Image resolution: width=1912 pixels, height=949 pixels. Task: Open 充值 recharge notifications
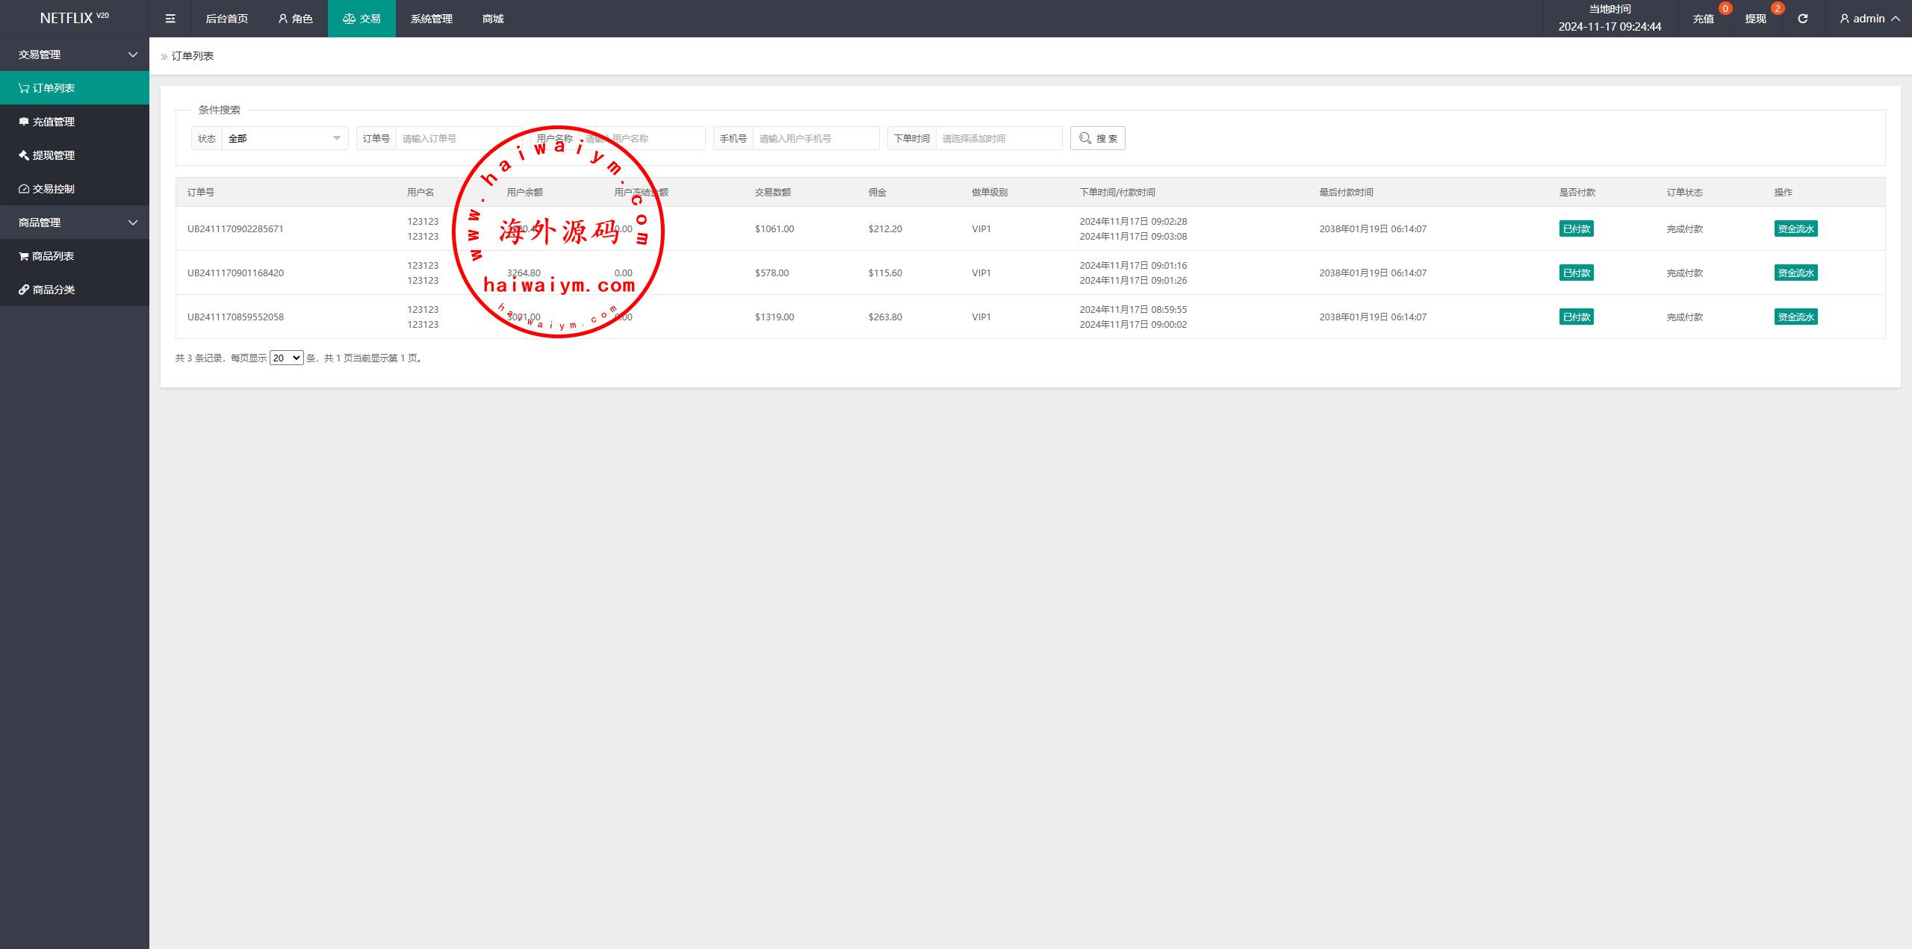[1703, 19]
